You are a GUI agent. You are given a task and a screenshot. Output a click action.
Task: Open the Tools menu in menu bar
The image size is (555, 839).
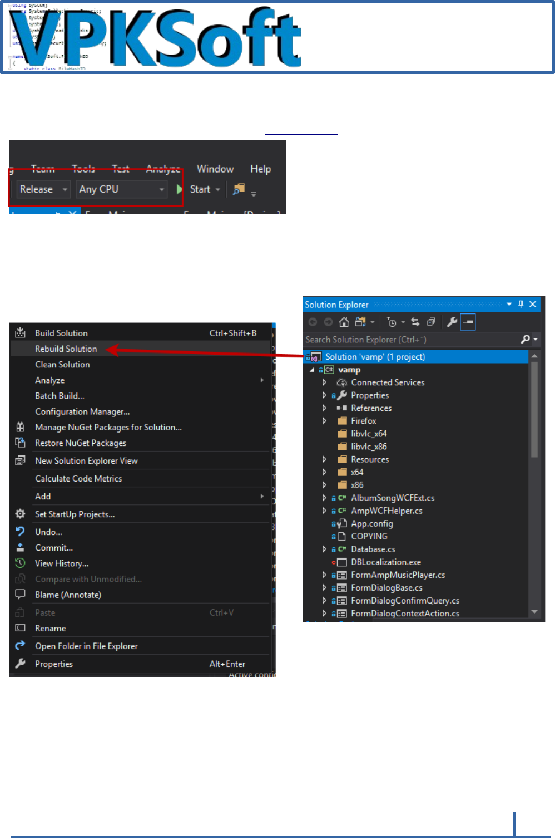pyautogui.click(x=83, y=168)
